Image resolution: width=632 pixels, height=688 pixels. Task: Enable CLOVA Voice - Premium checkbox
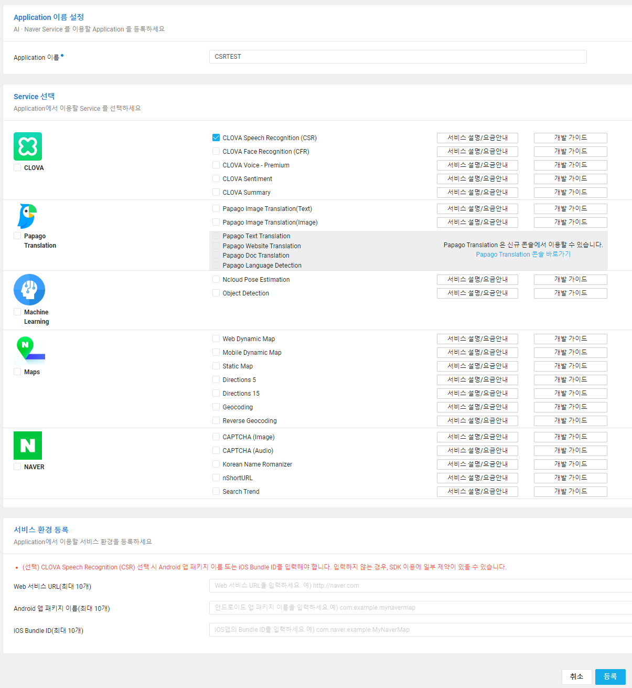click(216, 165)
